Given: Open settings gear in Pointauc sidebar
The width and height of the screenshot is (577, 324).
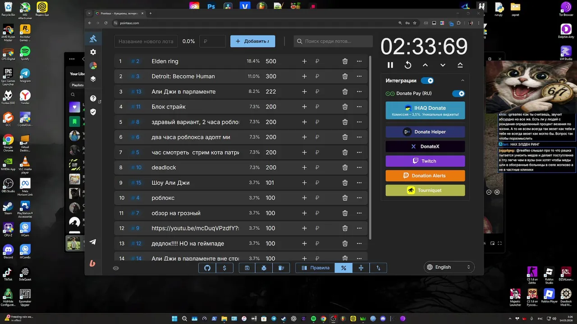Looking at the screenshot, I should pyautogui.click(x=93, y=52).
